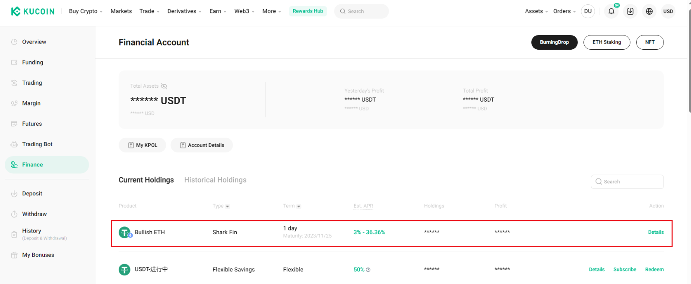Viewport: 691px width, 284px height.
Task: Click the Deposit sidebar icon
Action: [x=14, y=194]
